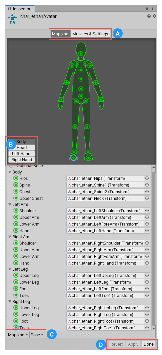Open the Mapping dropdown at the bottom
162x355 pixels.
pos(18,335)
